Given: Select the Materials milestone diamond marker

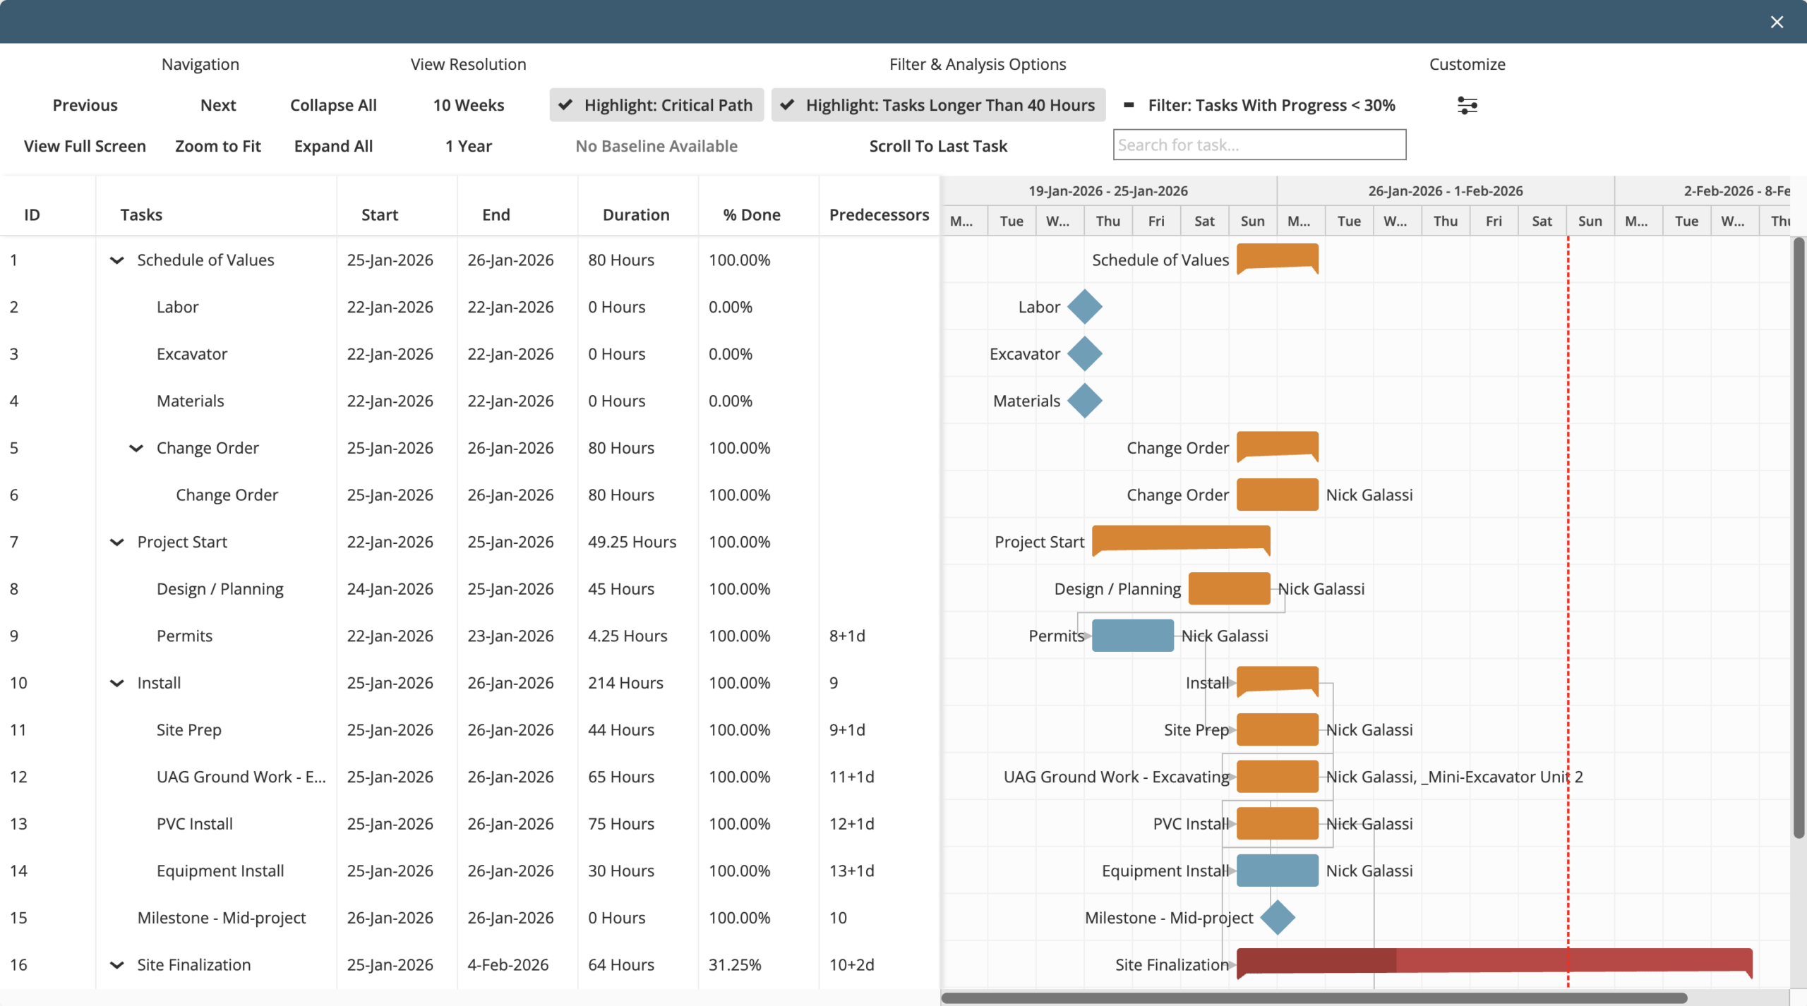Looking at the screenshot, I should 1084,401.
